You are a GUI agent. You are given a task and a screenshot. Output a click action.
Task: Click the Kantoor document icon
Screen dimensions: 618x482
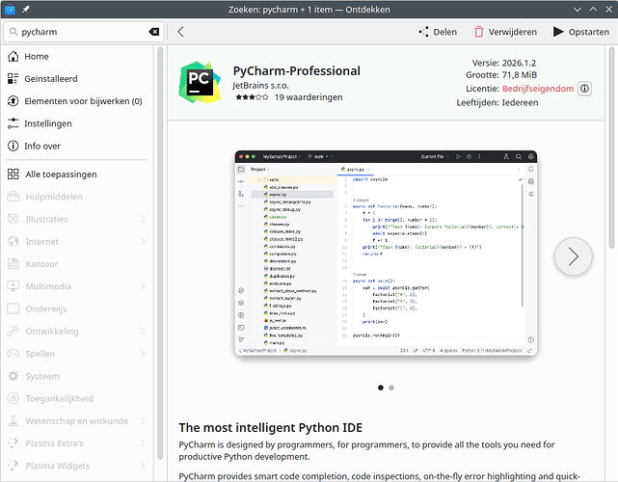point(13,264)
